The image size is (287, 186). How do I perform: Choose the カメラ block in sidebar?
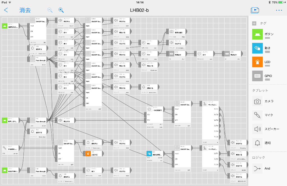[x=257, y=101]
